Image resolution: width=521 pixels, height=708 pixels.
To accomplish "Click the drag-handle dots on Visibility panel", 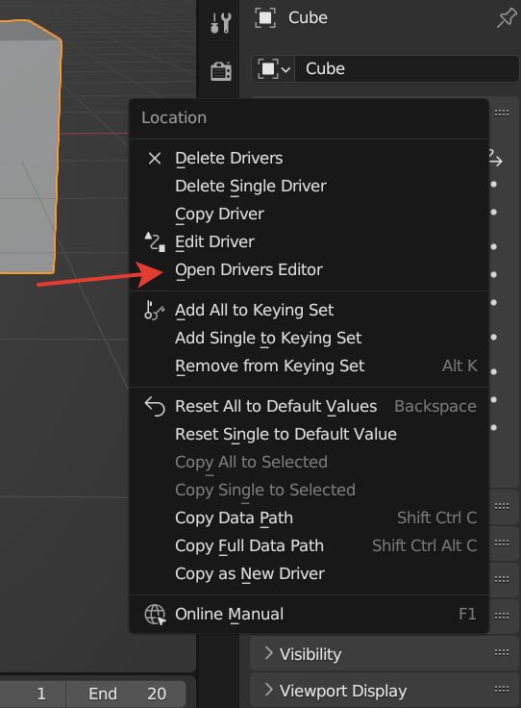I will [x=502, y=652].
